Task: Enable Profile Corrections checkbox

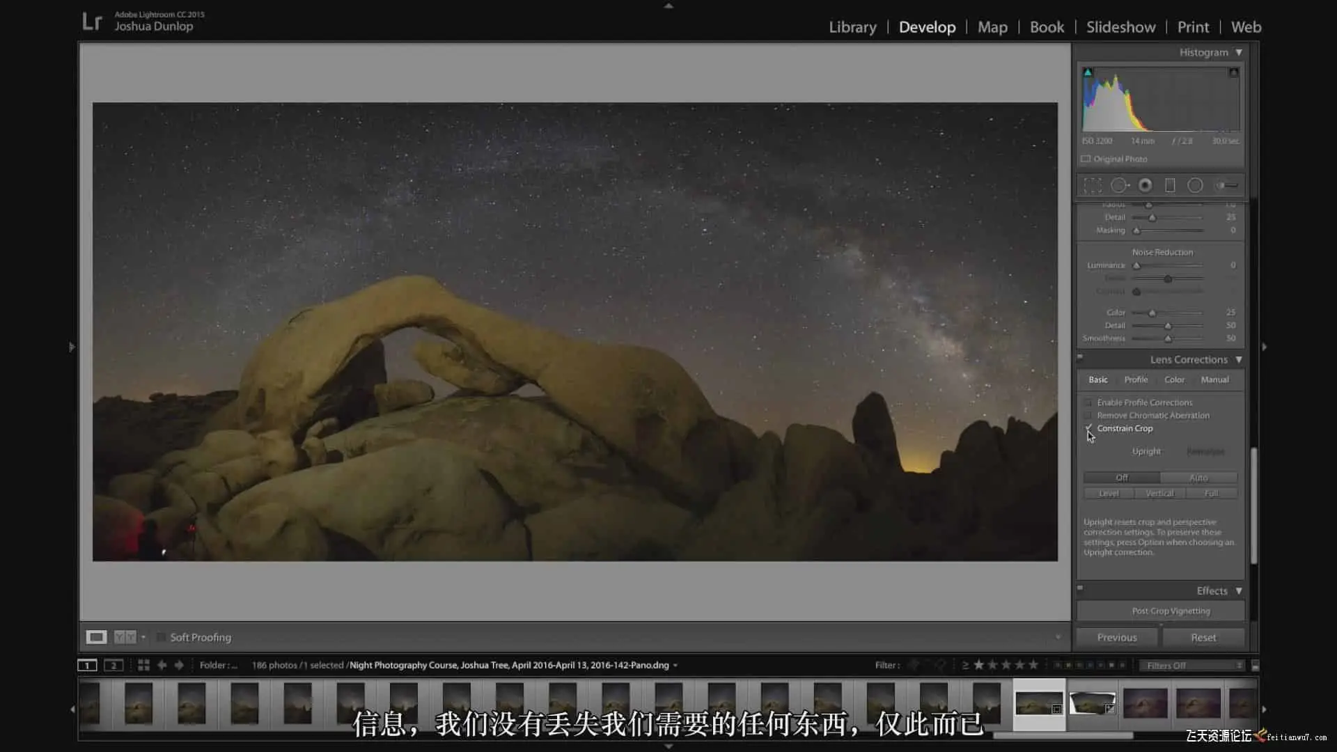Action: click(x=1088, y=402)
